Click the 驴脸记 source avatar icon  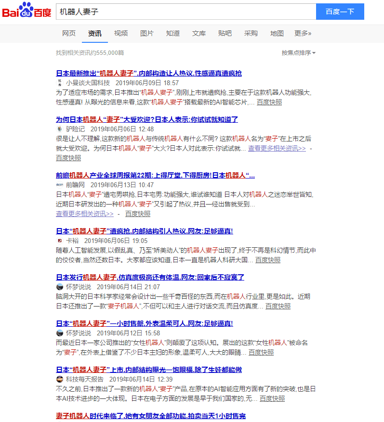(x=59, y=129)
